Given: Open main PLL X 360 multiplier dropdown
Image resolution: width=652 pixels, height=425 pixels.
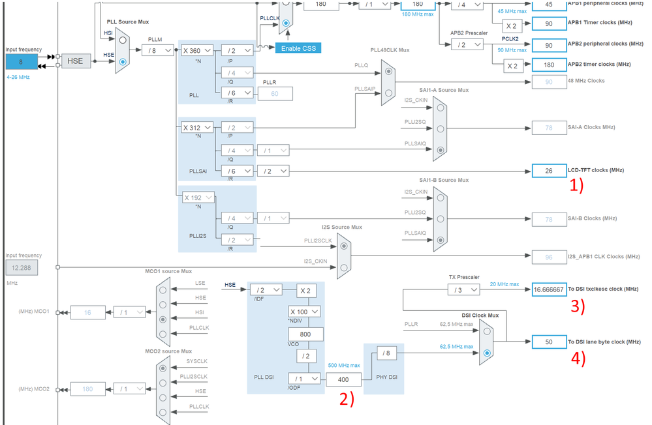Looking at the screenshot, I should point(198,51).
